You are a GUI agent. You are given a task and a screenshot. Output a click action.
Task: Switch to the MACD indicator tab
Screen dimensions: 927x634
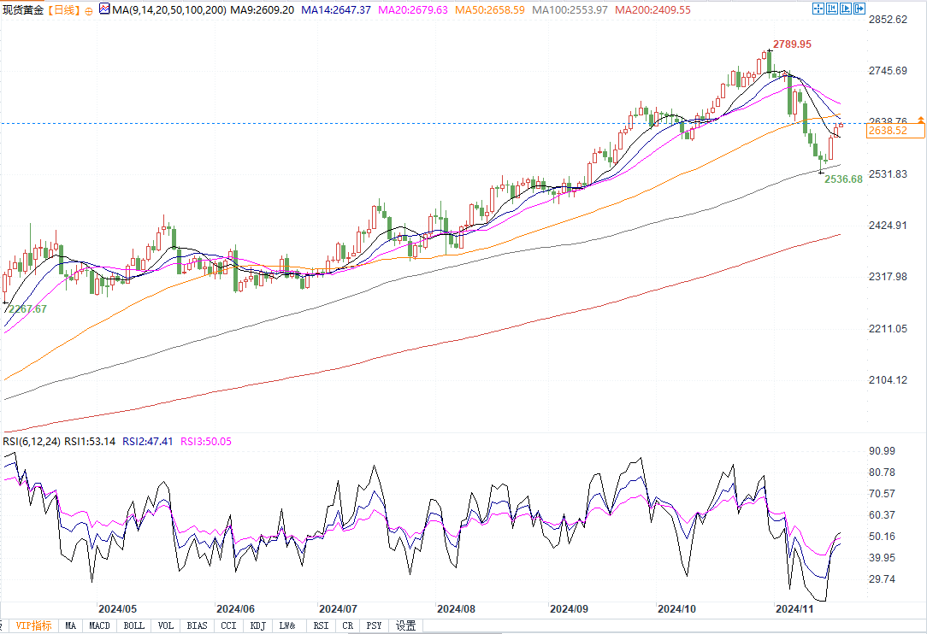pos(100,625)
